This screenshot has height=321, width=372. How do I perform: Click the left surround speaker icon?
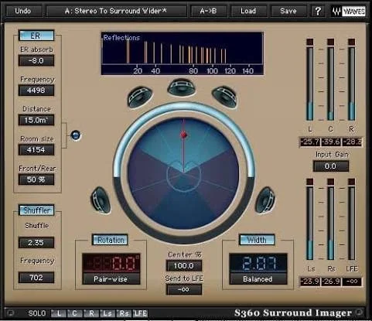click(x=101, y=200)
